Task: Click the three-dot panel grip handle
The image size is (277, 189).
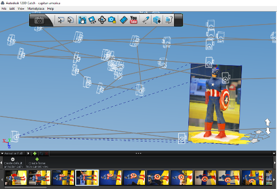Action: click(x=138, y=153)
